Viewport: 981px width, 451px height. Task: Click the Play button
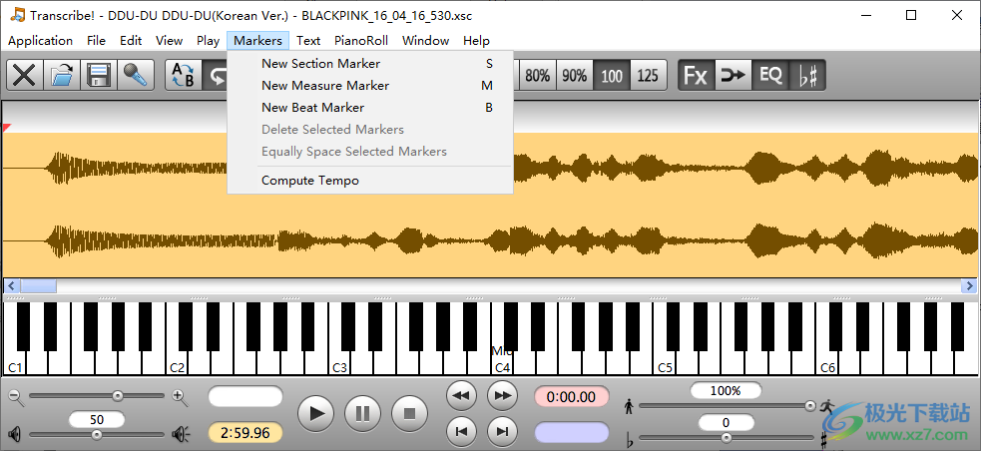coord(316,413)
